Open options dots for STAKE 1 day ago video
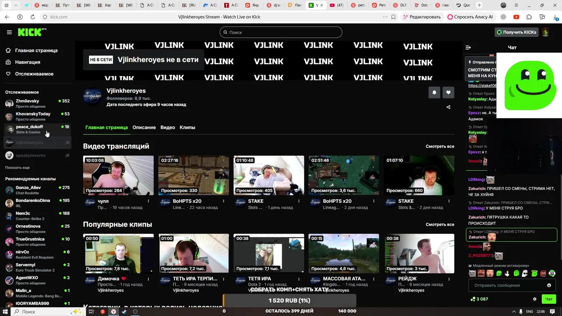 click(299, 201)
